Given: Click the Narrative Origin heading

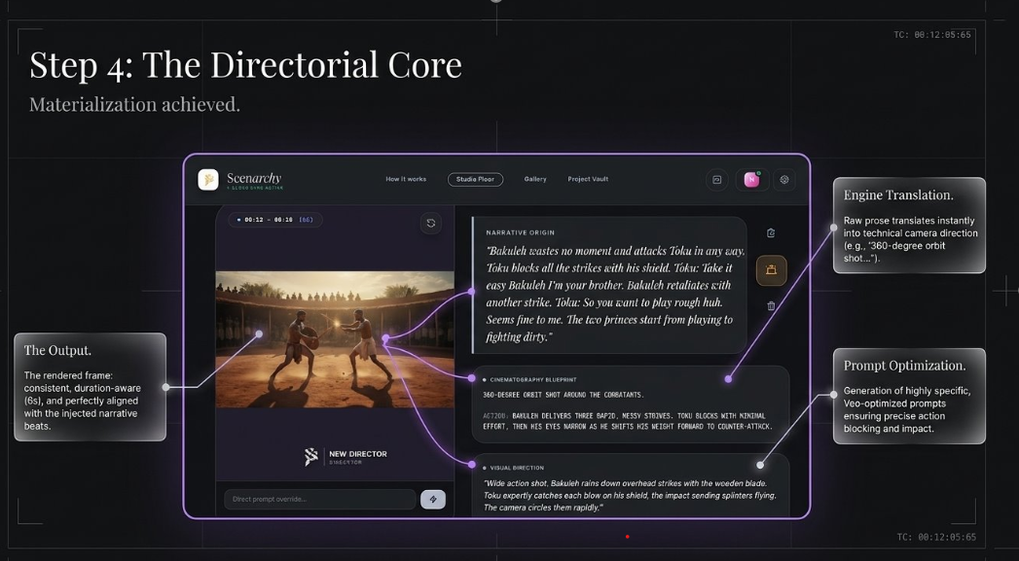Looking at the screenshot, I should 521,232.
